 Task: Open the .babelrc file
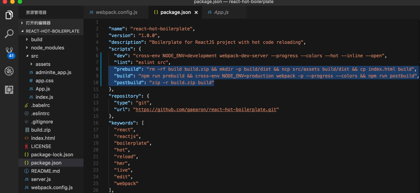(x=40, y=105)
